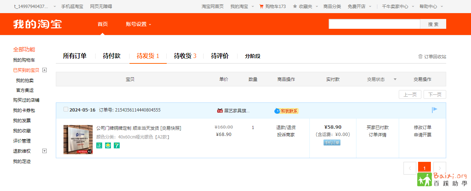This screenshot has width=471, height=191.
Task: Expand the 退款维权 sidebar section
Action: (x=45, y=151)
